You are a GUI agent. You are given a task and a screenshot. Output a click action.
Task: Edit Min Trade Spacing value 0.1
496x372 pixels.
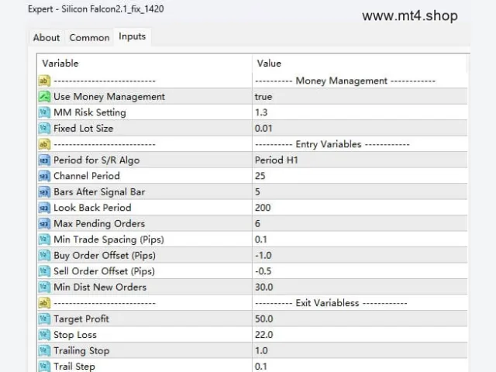click(261, 239)
